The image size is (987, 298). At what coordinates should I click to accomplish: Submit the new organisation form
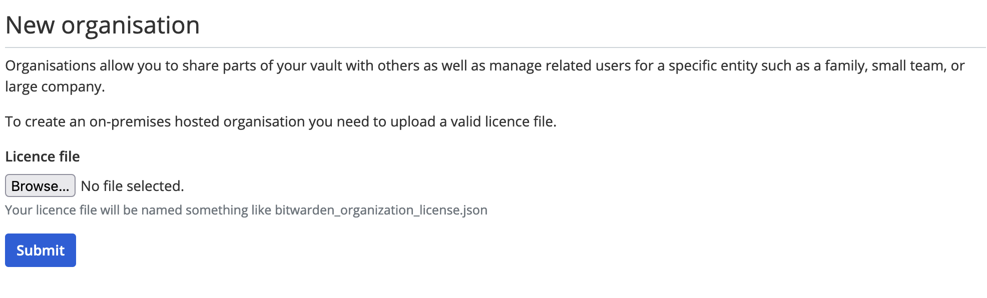click(x=41, y=250)
